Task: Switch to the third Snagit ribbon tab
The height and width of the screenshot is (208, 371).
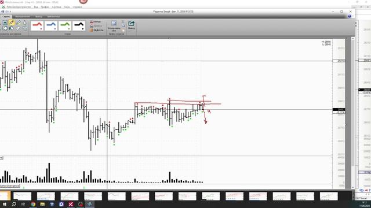Action: tap(39, 17)
